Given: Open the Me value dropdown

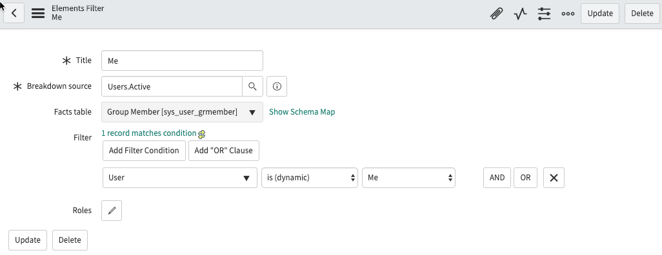Looking at the screenshot, I should click(x=408, y=178).
